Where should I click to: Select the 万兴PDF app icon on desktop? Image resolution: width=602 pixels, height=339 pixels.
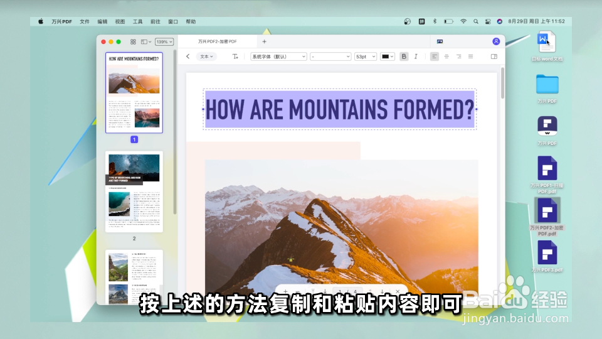tap(547, 131)
